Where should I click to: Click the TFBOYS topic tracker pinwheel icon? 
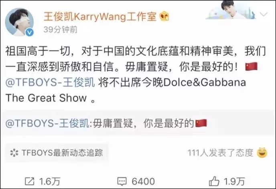click(x=14, y=153)
